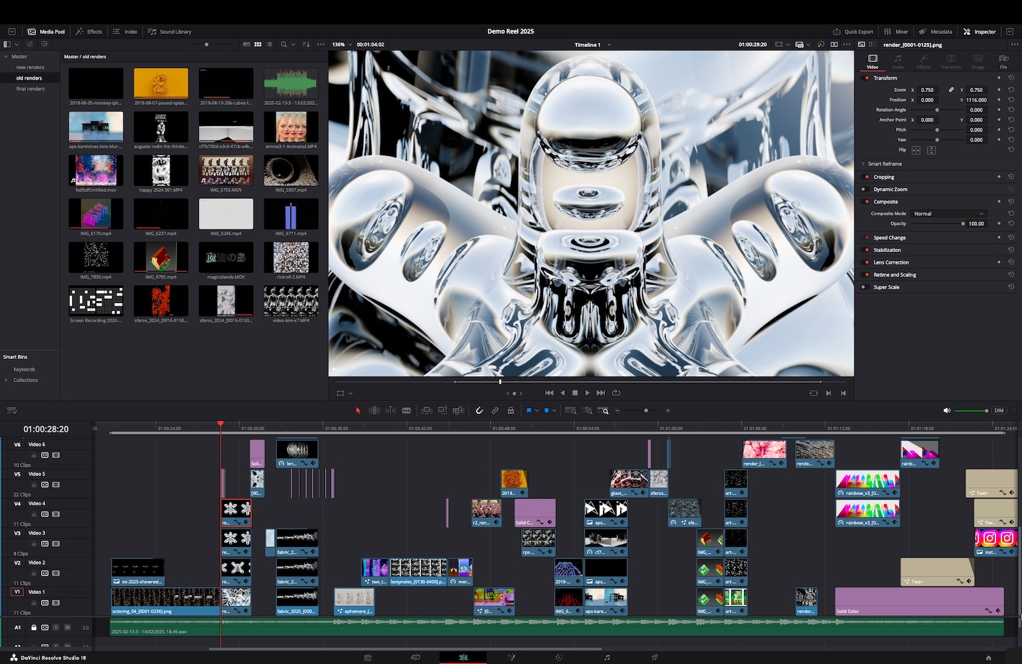
Task: Click the timeline zoom plus button
Action: pyautogui.click(x=668, y=411)
